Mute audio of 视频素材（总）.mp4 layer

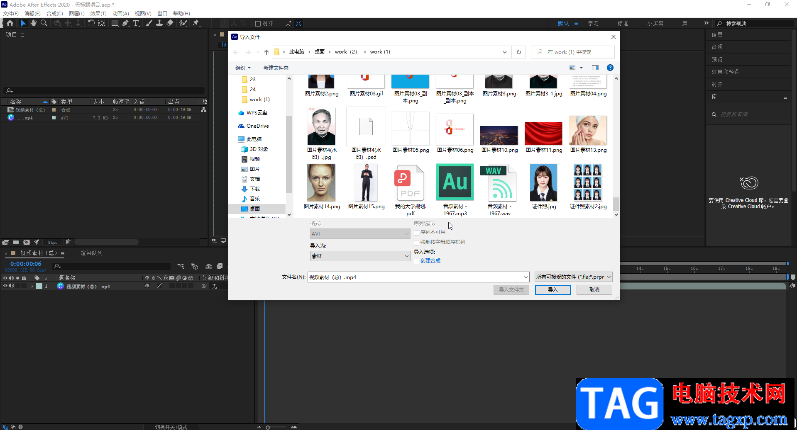coord(12,286)
